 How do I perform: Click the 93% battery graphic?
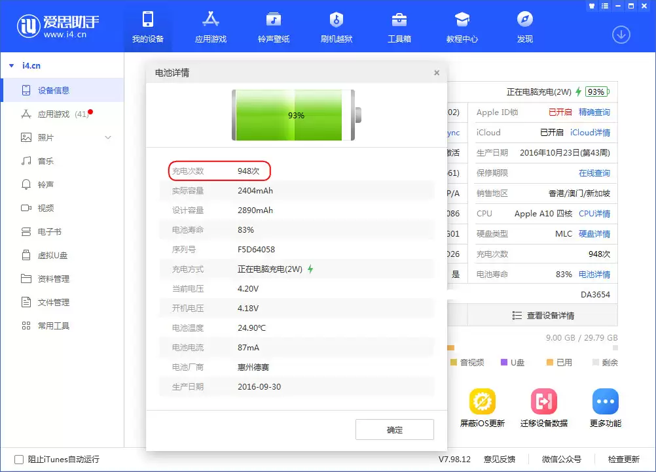pyautogui.click(x=296, y=115)
